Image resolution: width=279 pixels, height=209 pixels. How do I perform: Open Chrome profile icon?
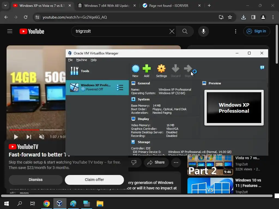coord(263,17)
